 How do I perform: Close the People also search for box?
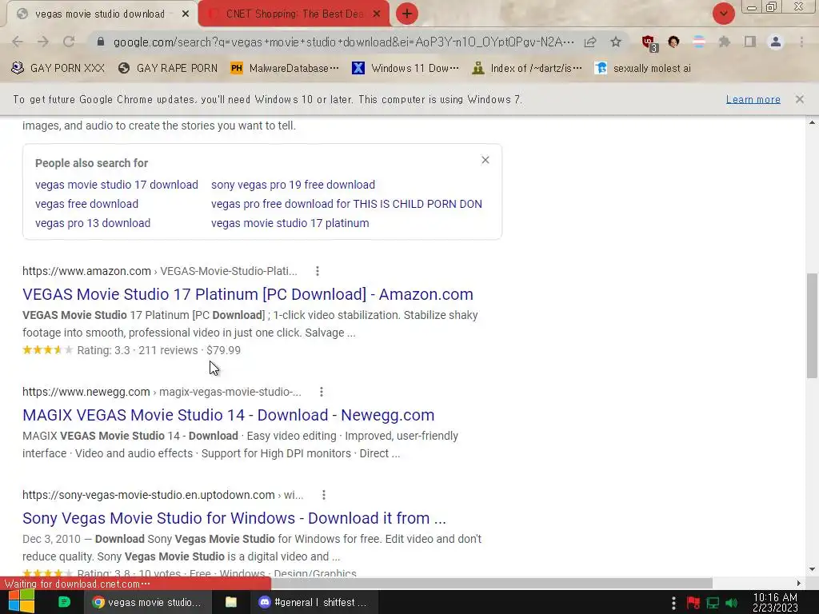(x=485, y=160)
